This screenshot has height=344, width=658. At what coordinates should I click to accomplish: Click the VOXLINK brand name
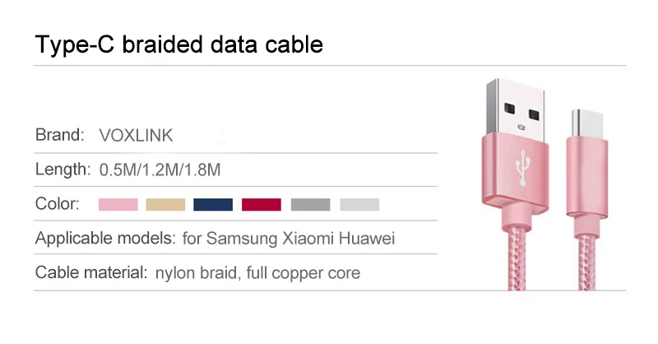coord(136,136)
